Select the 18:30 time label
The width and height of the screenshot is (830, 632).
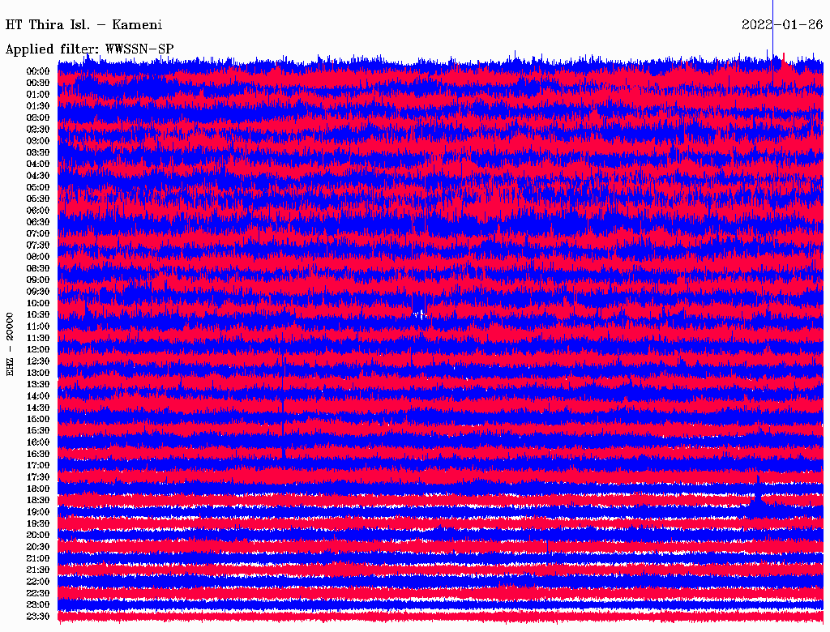click(38, 500)
